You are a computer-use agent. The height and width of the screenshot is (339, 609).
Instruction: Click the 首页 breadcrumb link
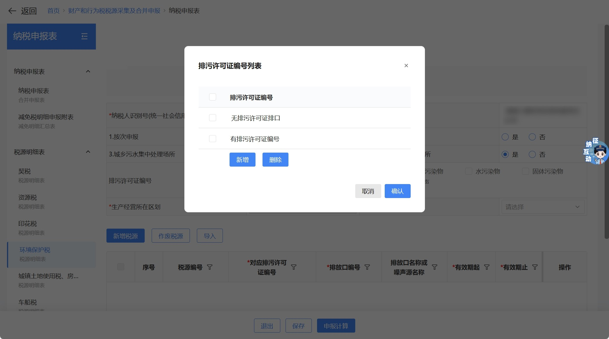[53, 11]
